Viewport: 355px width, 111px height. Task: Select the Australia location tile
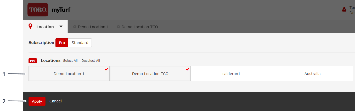click(312, 74)
